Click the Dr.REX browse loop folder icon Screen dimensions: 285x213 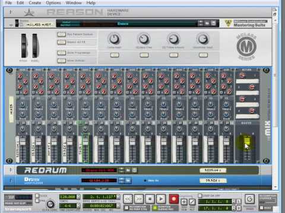click(x=128, y=180)
